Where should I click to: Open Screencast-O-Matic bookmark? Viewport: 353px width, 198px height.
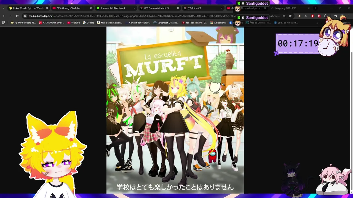tap(166, 23)
